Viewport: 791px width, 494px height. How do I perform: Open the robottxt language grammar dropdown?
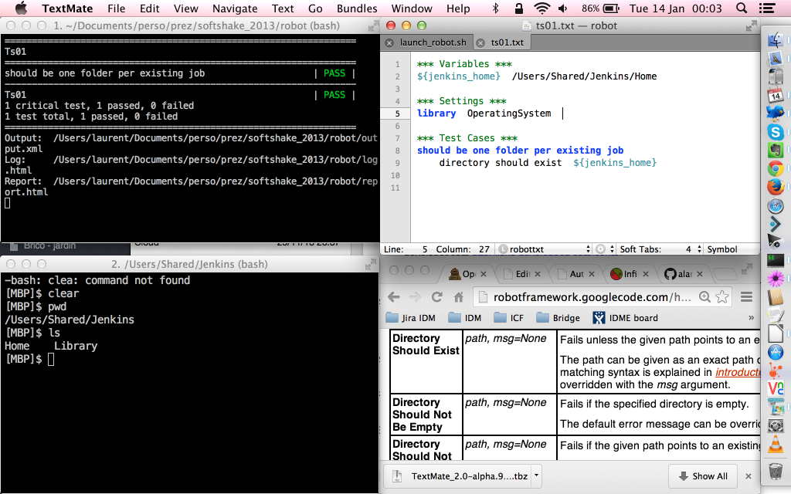545,249
